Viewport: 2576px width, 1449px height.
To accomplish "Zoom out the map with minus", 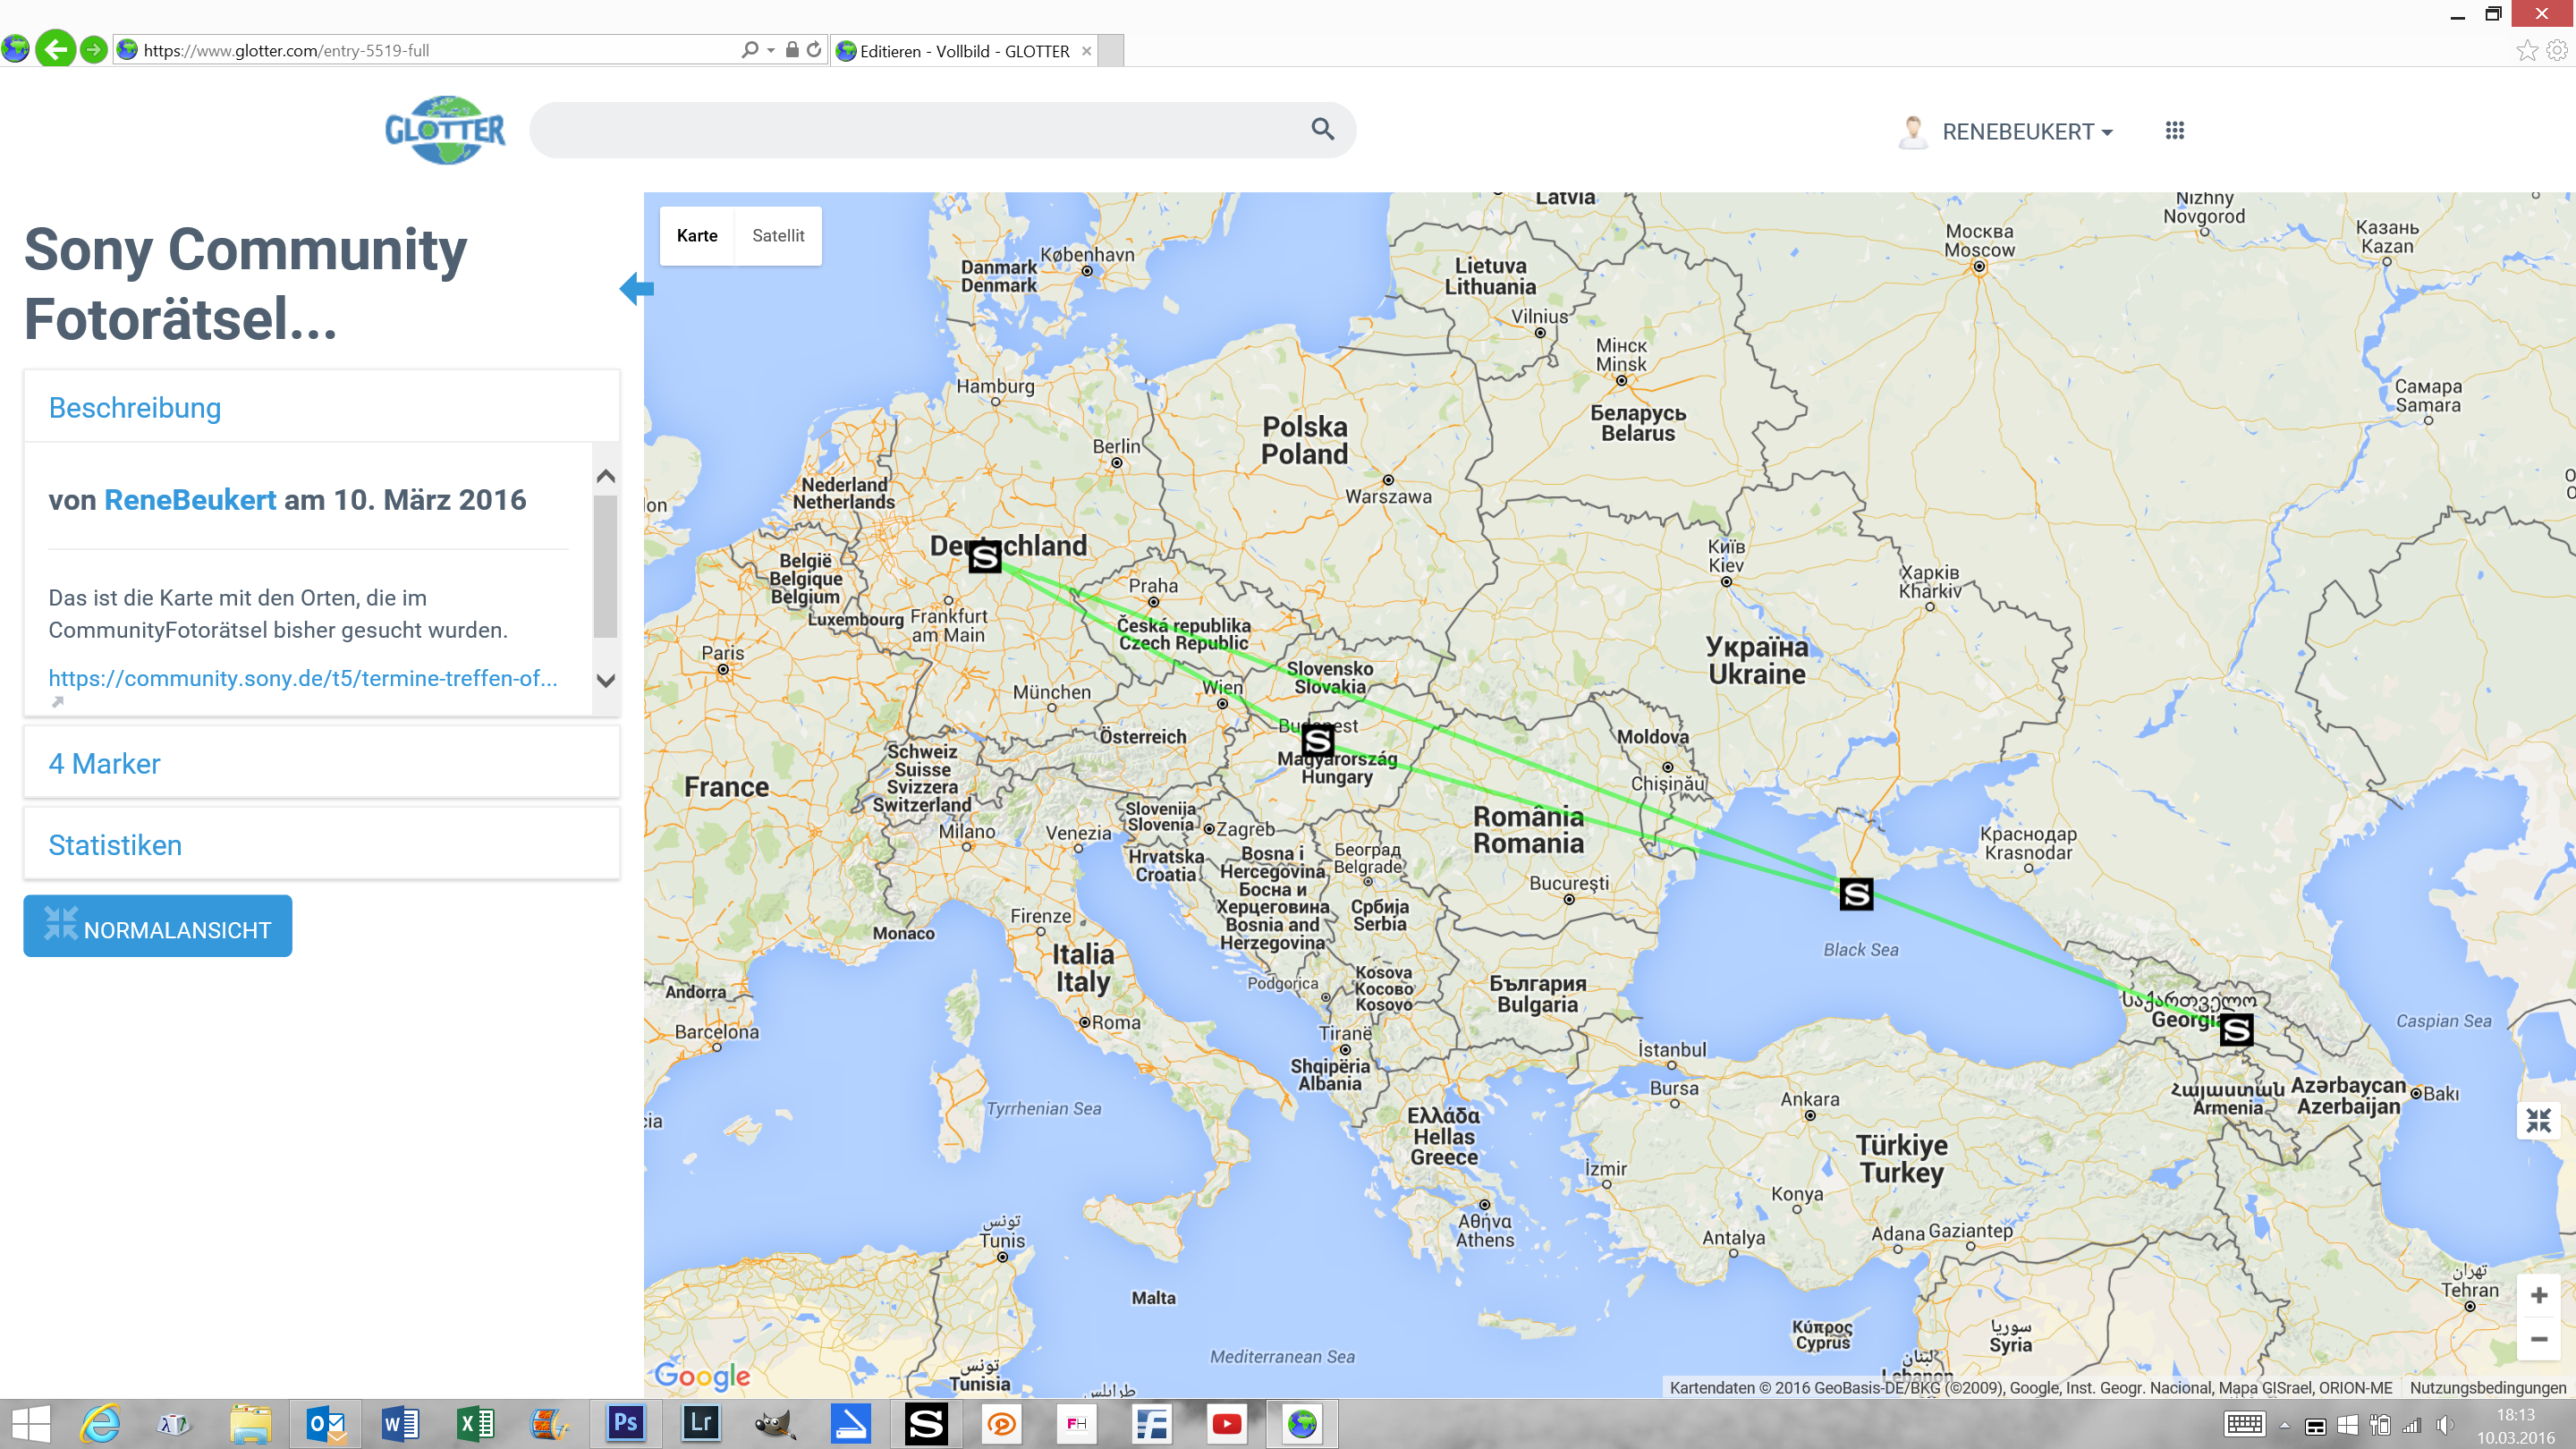I will click(2538, 1339).
